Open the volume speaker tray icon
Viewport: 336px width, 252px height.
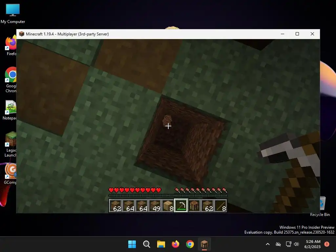(x=296, y=244)
